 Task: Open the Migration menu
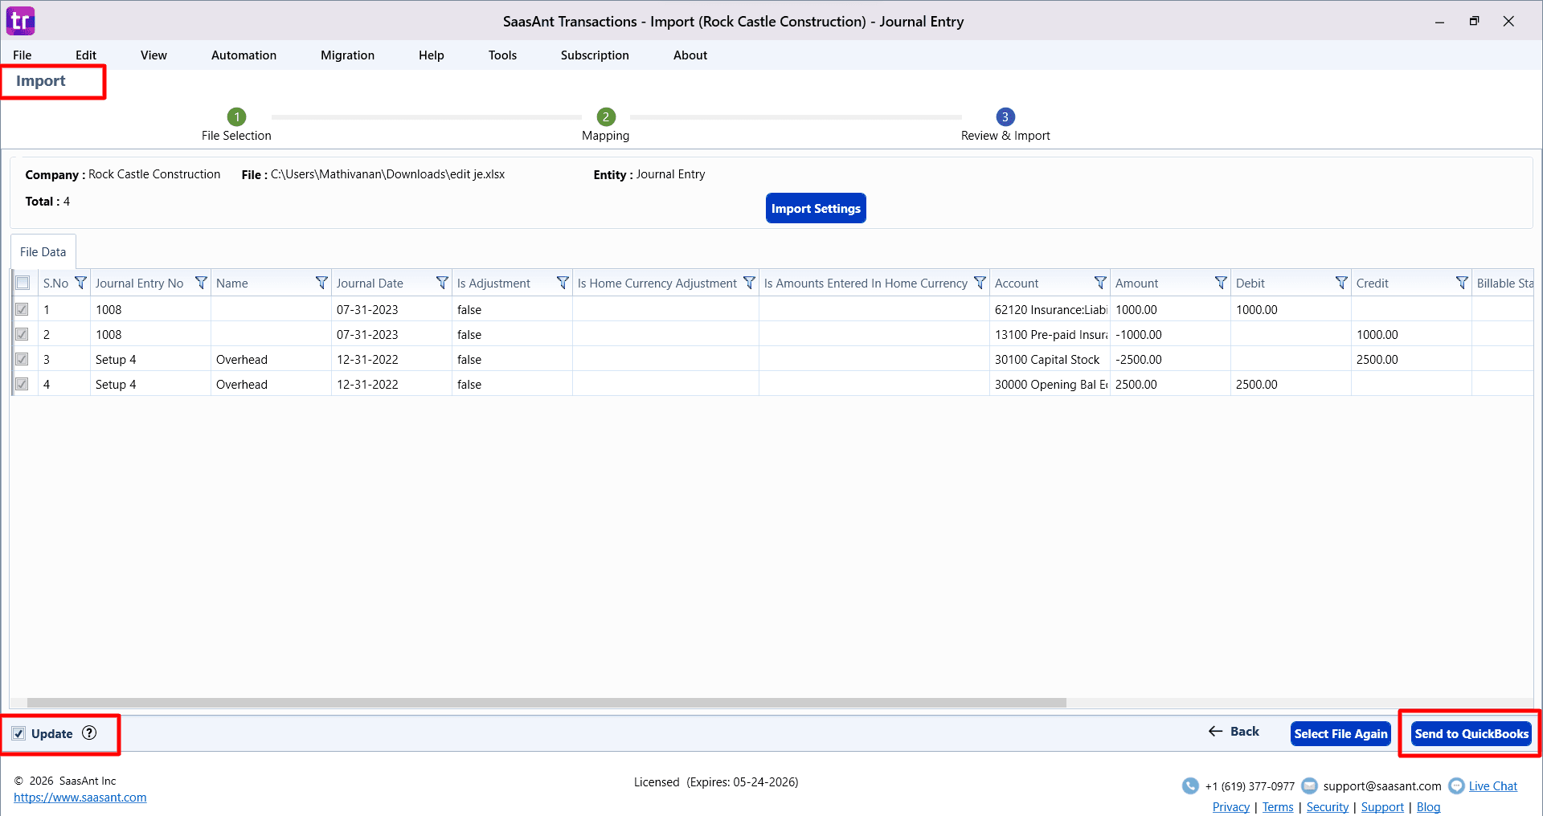tap(347, 55)
